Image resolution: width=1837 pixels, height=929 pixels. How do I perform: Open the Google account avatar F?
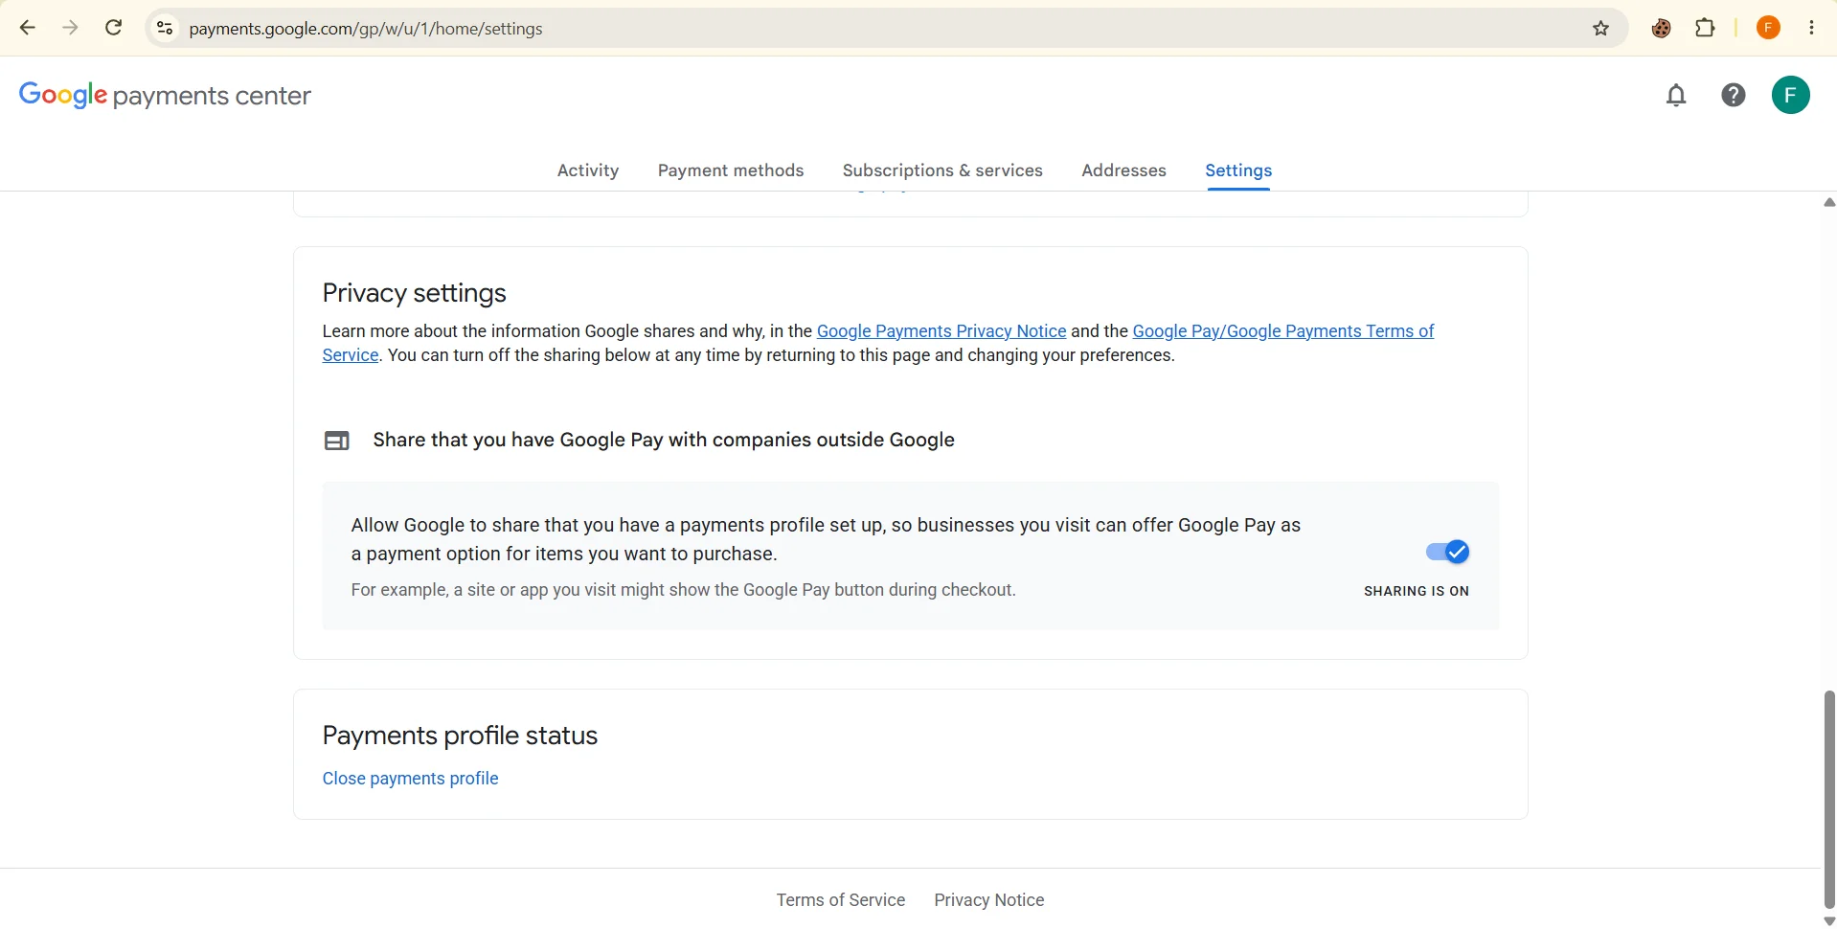pos(1790,95)
